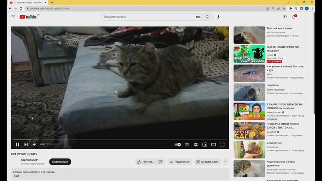Open the YouTube hamburger guide menu
The image size is (322, 181).
pos(13,17)
